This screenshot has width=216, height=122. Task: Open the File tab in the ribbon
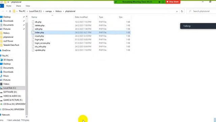pos(2,6)
